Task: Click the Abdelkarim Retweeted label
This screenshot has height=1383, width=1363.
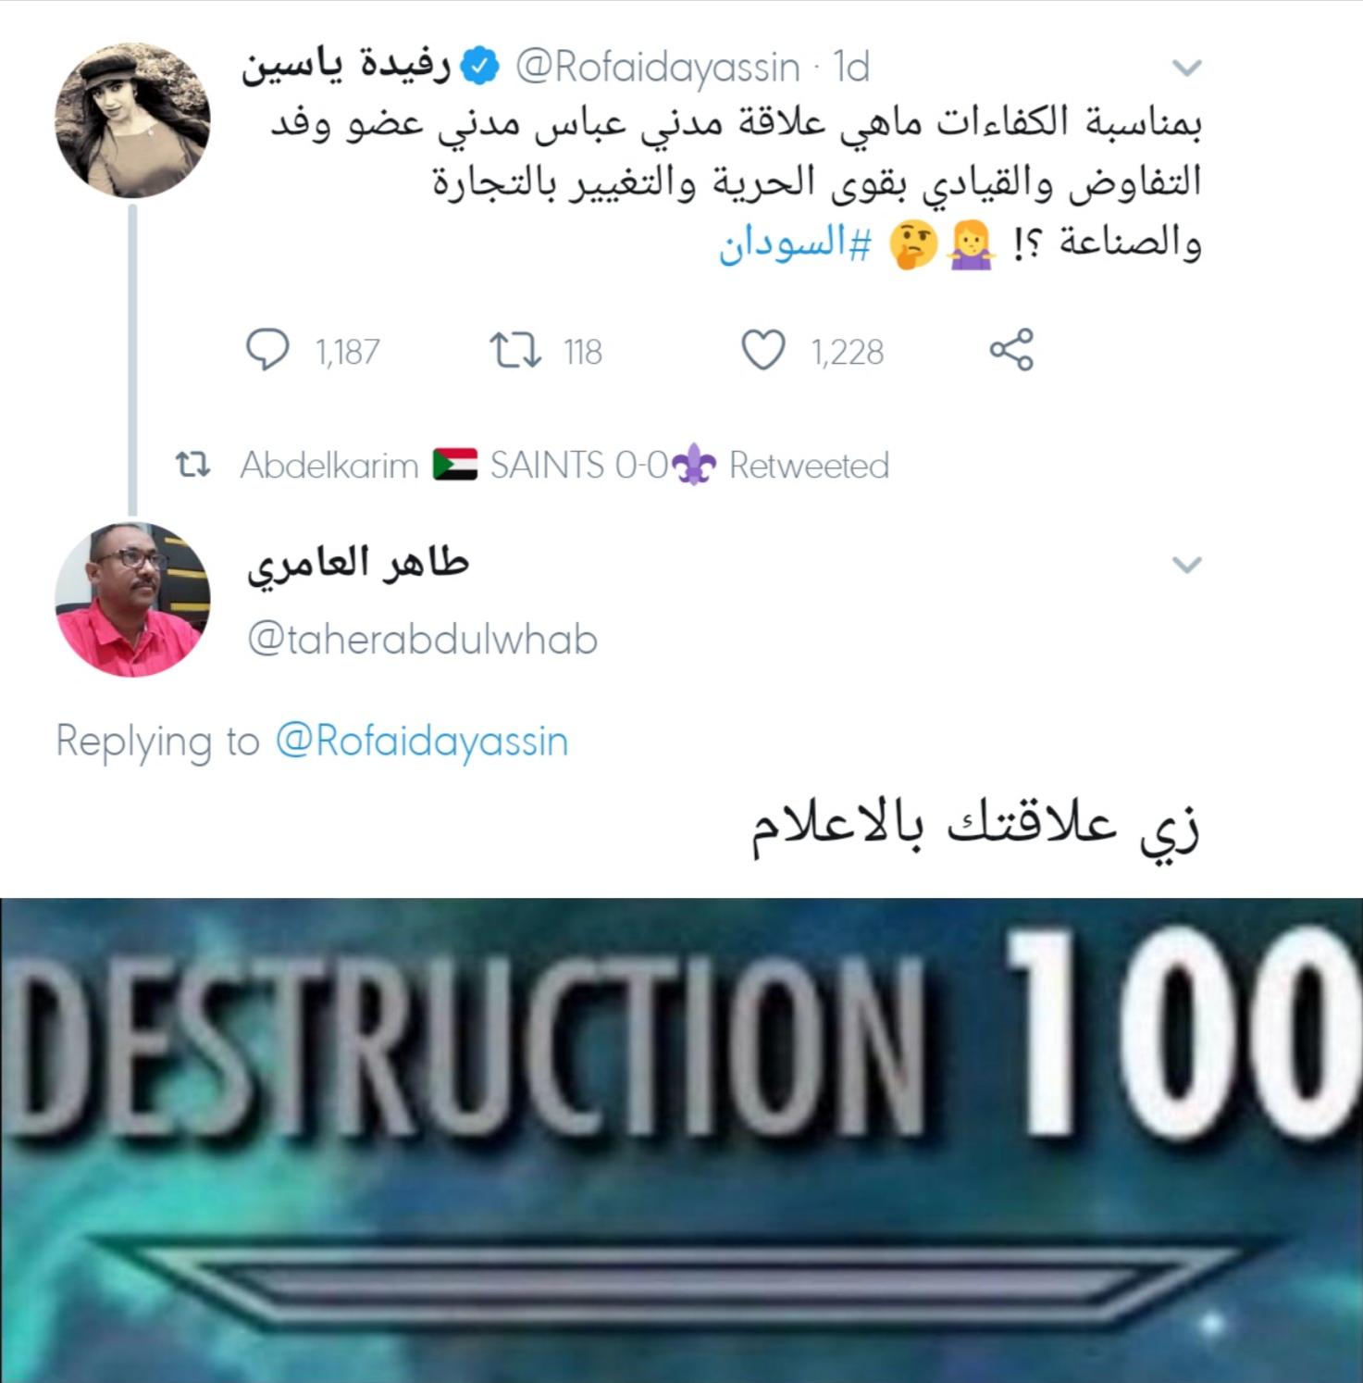Action: coord(564,465)
